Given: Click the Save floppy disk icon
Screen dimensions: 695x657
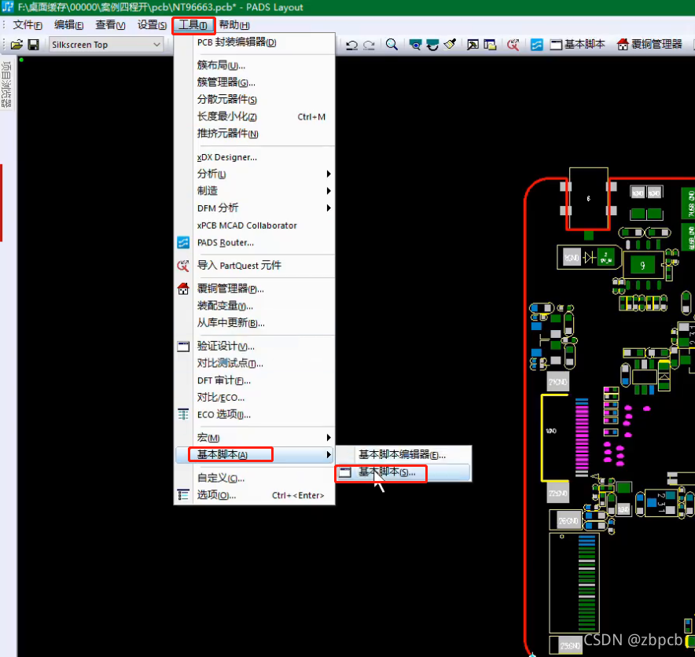Looking at the screenshot, I should (33, 45).
